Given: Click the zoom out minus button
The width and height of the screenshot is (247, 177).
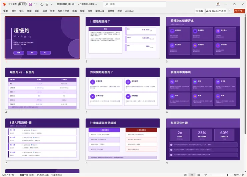Looking at the screenshot, I should 211,175.
